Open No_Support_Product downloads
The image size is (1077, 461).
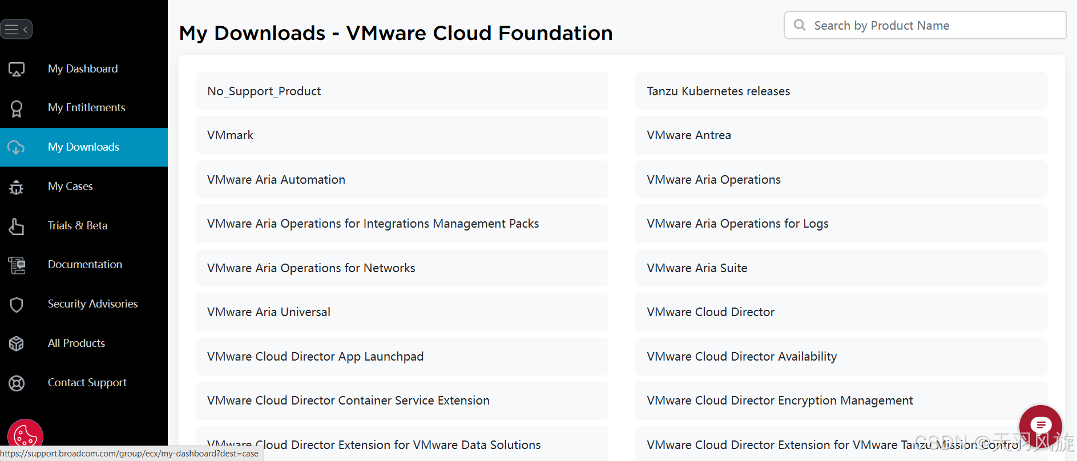pyautogui.click(x=402, y=91)
